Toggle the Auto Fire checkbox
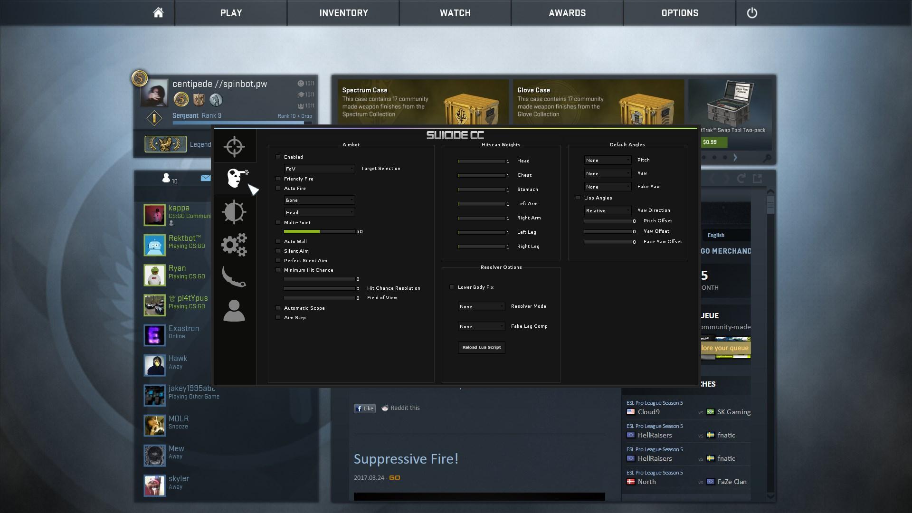The width and height of the screenshot is (912, 513). (x=278, y=188)
